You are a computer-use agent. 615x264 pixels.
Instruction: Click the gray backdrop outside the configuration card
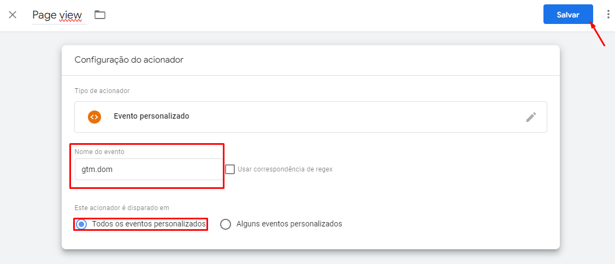click(x=31, y=149)
